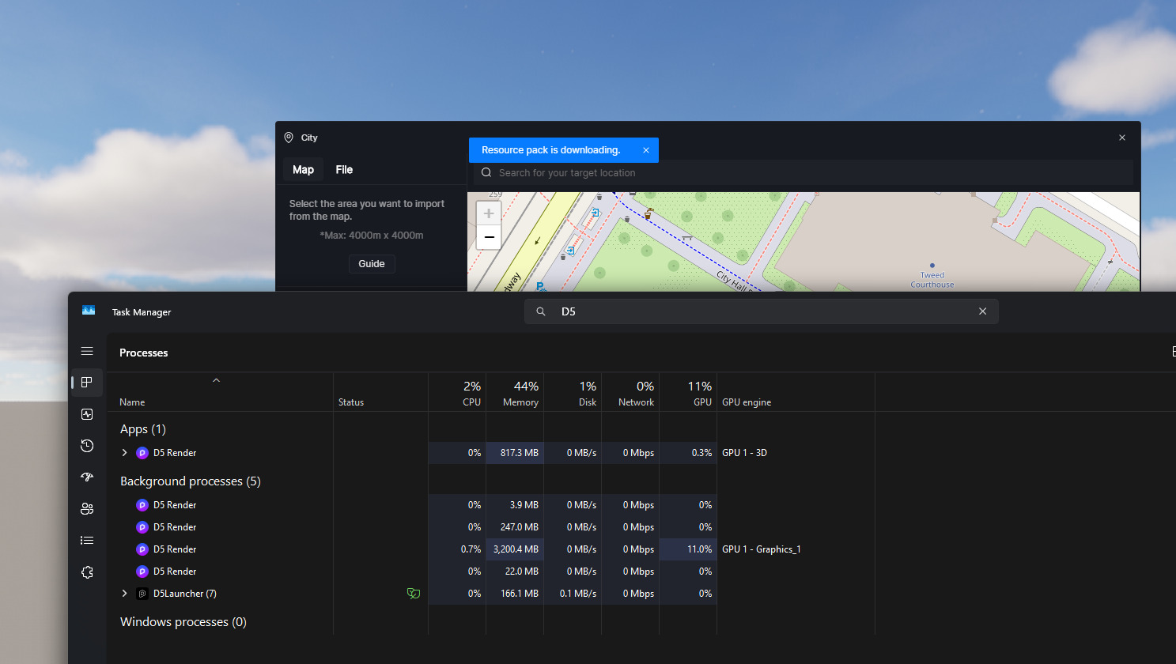The height and width of the screenshot is (664, 1176).
Task: Open the Details page in sidebar
Action: pyautogui.click(x=87, y=541)
